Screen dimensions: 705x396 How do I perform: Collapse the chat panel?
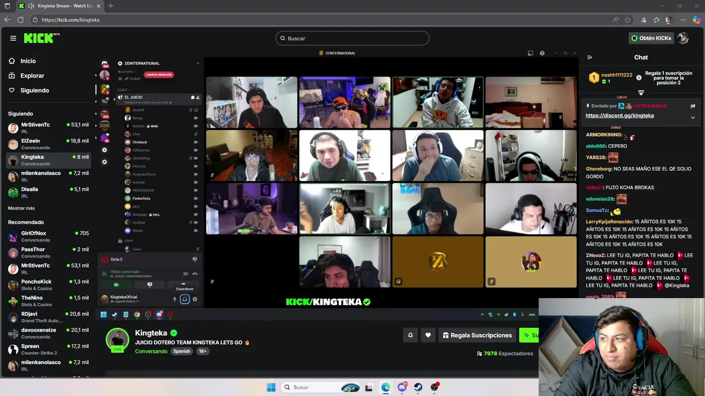click(x=589, y=57)
